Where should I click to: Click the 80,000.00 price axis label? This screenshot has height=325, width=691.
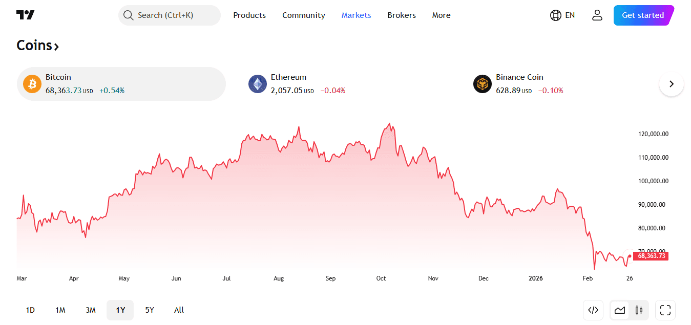click(652, 228)
